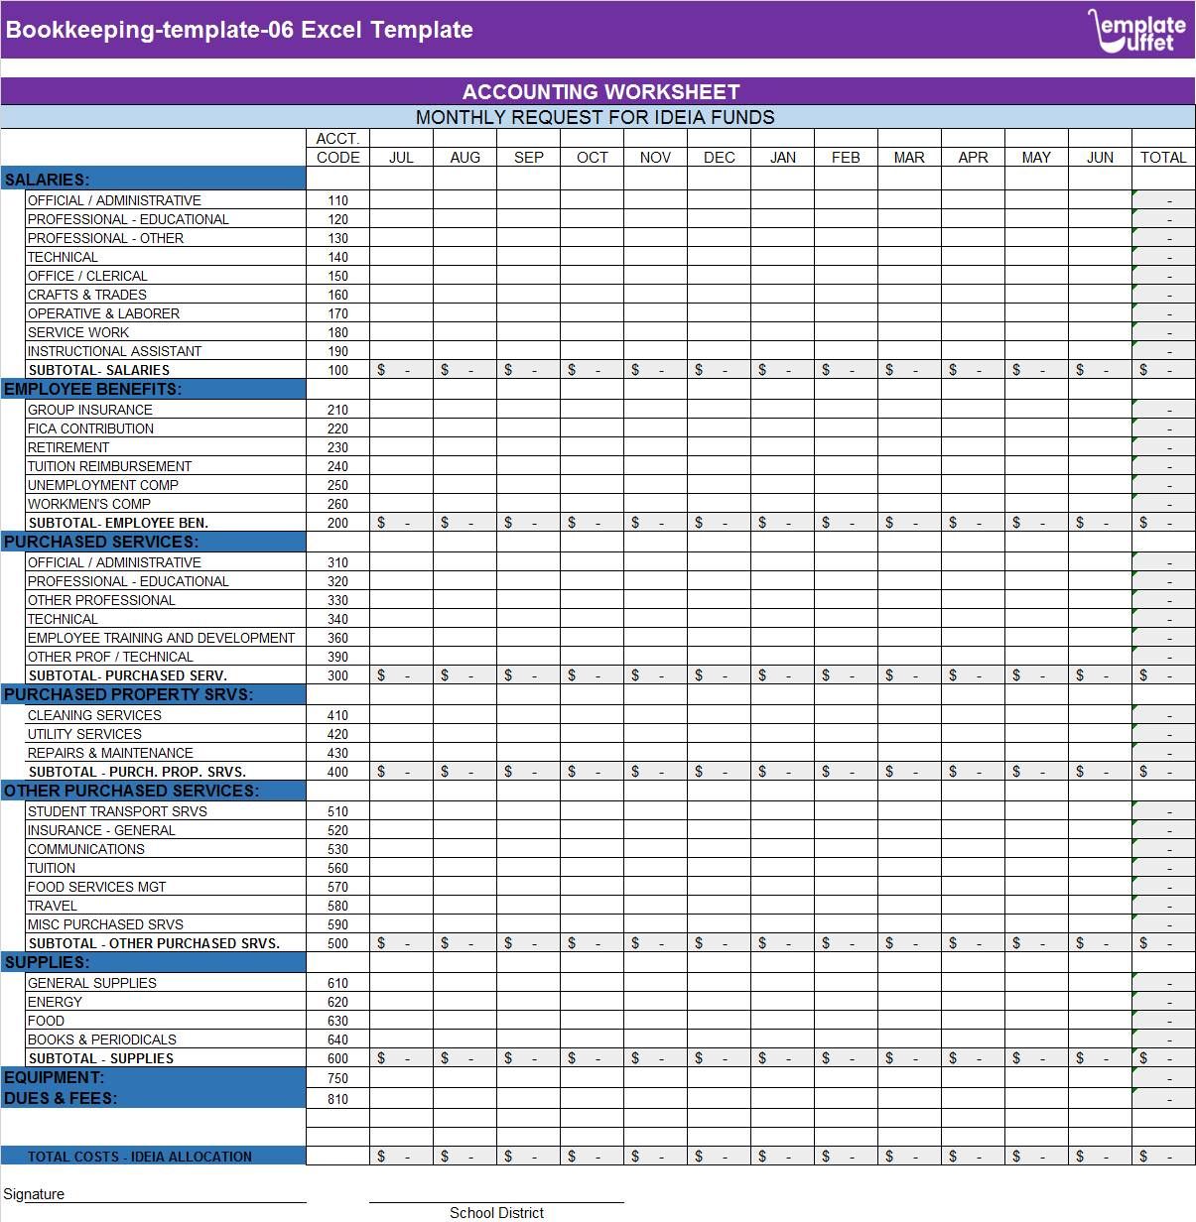This screenshot has height=1222, width=1196.
Task: Select the JUL month header cell
Action: [401, 157]
